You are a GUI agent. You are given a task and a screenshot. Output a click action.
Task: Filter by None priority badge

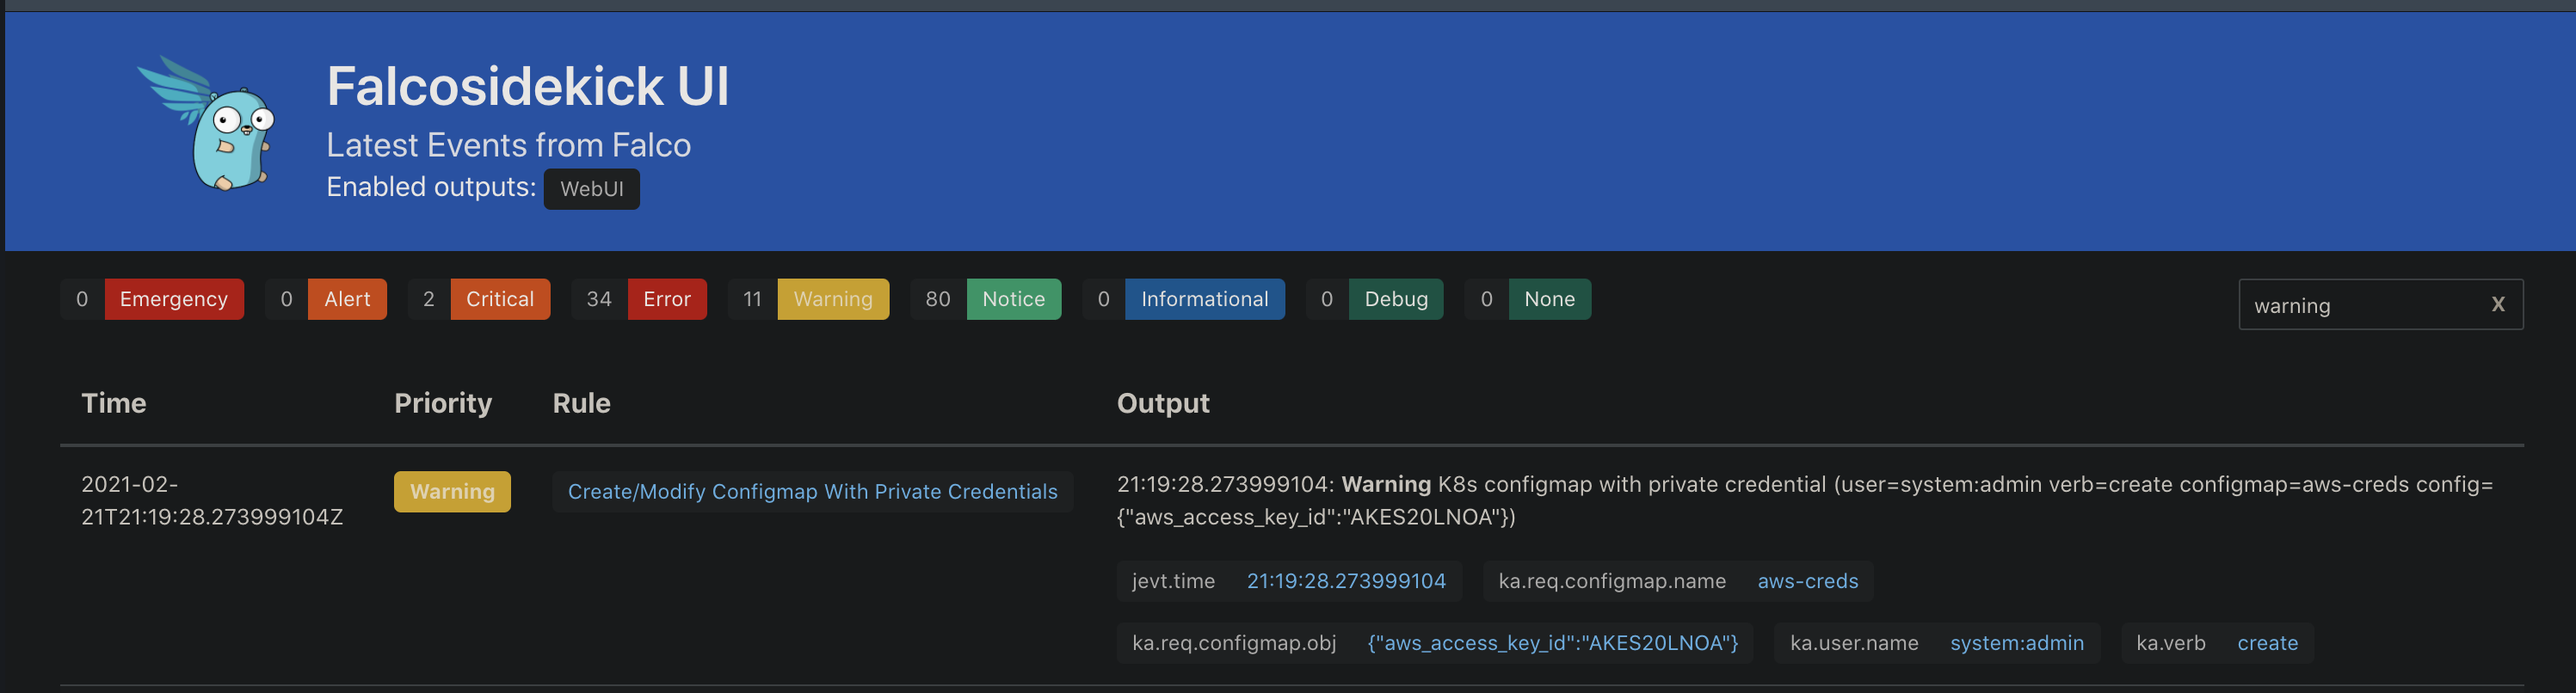click(x=1549, y=299)
